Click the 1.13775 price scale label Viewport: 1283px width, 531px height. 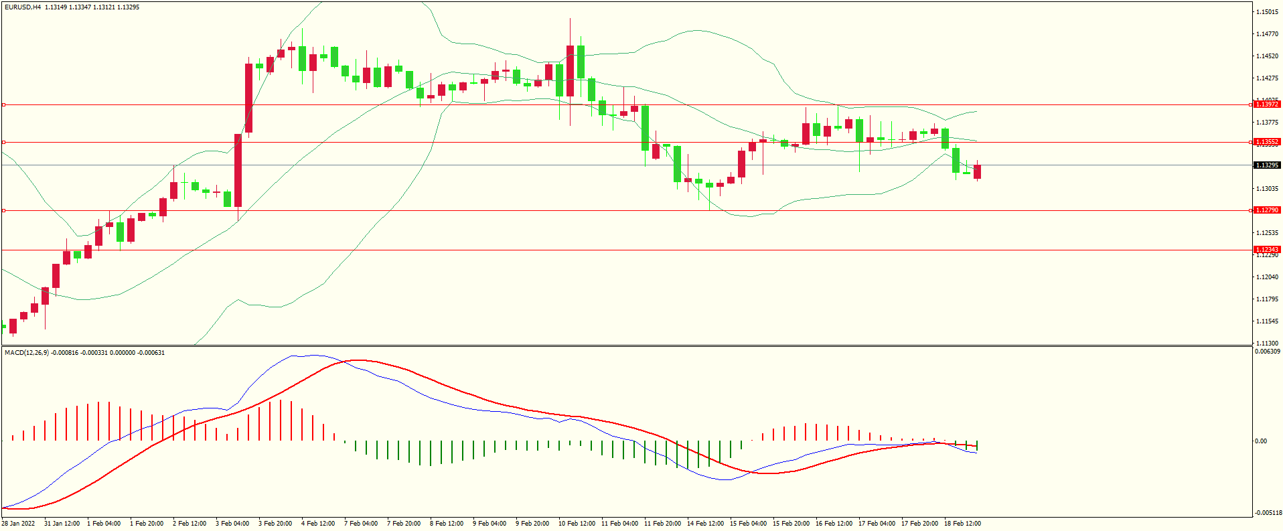1267,123
